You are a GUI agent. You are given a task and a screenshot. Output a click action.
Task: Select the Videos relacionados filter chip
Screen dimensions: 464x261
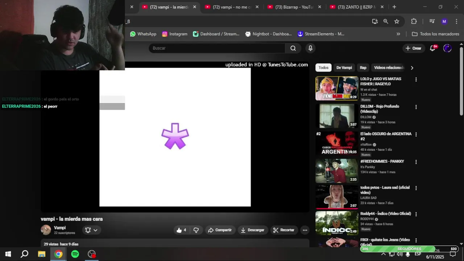(389, 68)
